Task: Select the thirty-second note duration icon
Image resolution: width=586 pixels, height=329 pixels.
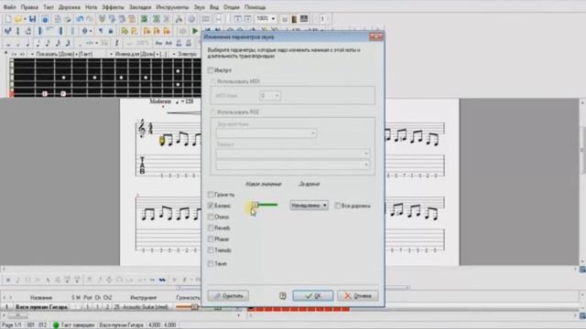Action: click(x=58, y=44)
